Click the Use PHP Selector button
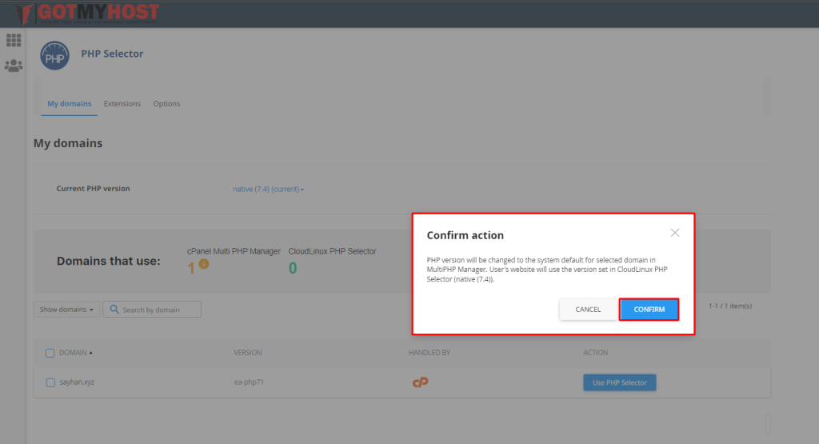The width and height of the screenshot is (819, 444). tap(619, 382)
